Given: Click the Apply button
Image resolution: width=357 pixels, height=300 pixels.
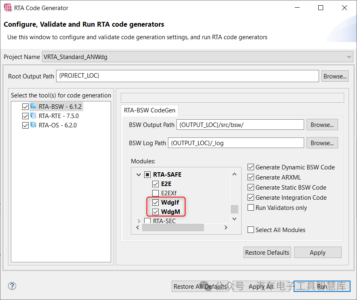Looking at the screenshot, I should click(317, 253).
